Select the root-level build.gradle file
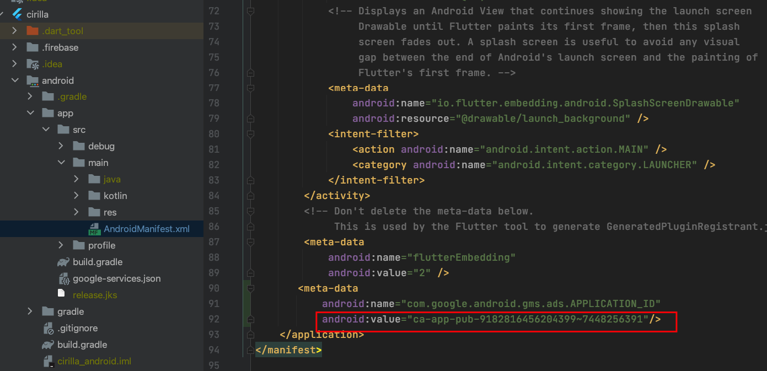Screen dimensions: 767x371 (x=82, y=345)
